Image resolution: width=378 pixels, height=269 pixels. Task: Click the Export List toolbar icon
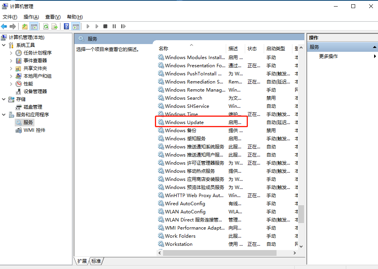point(55,26)
